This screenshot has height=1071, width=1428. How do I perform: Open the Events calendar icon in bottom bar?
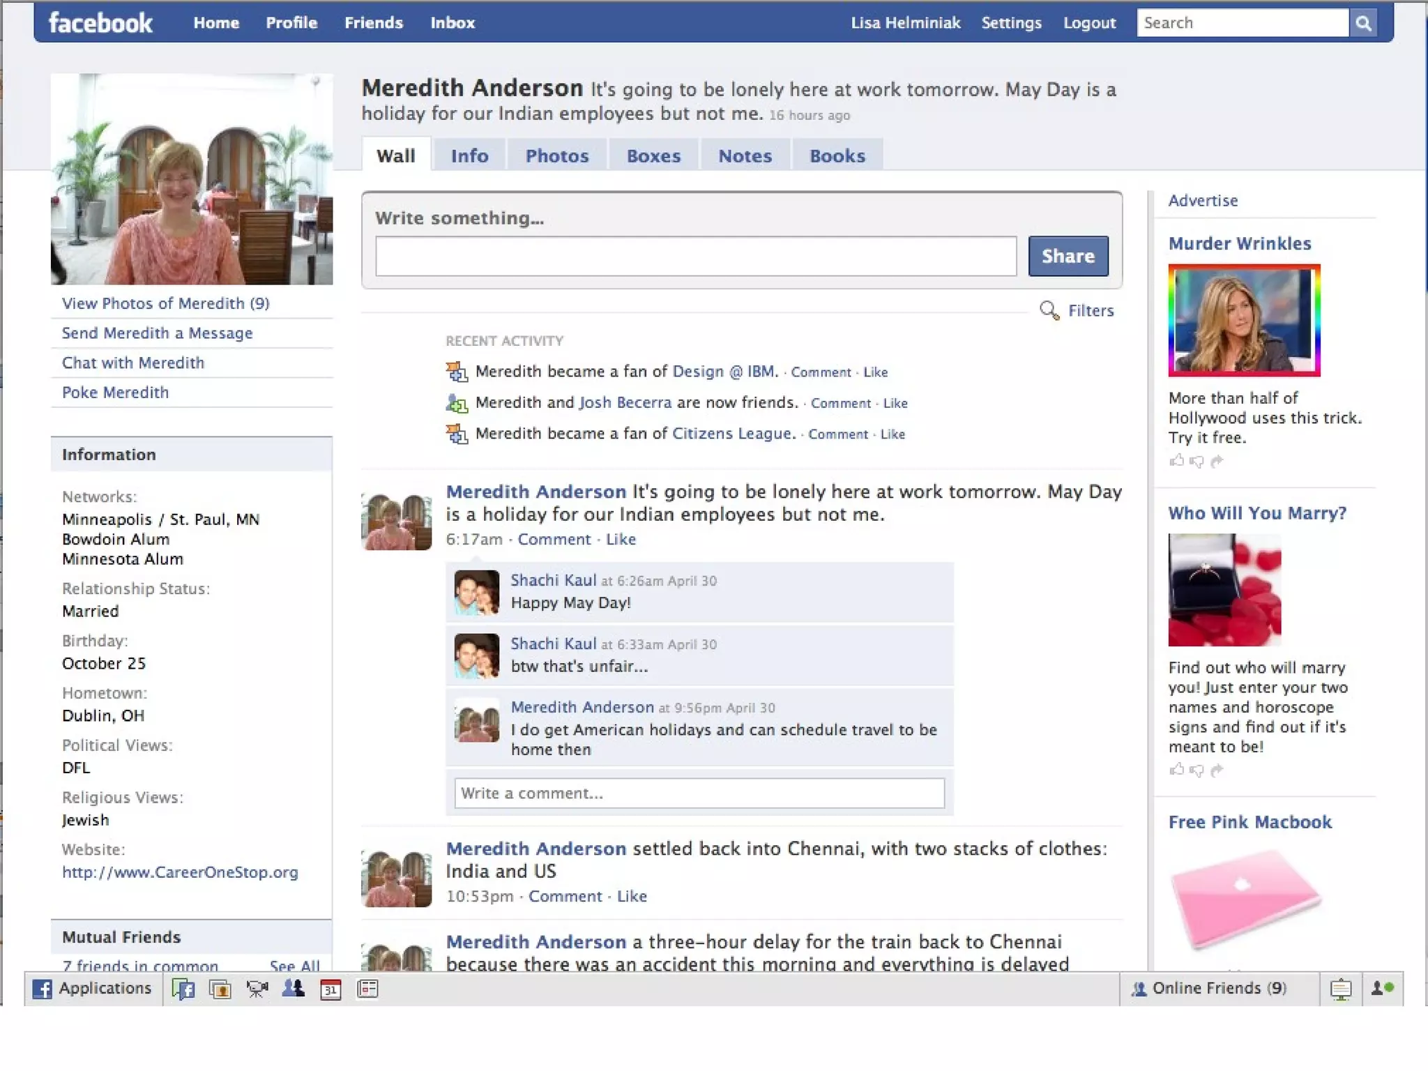click(x=331, y=989)
